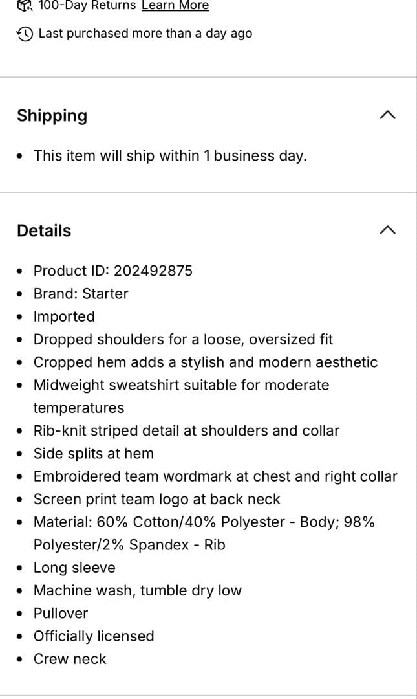Click the Brand: Starter line
The height and width of the screenshot is (699, 417).
click(81, 294)
